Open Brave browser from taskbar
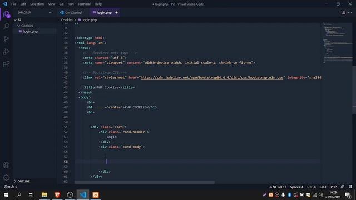 pyautogui.click(x=57, y=195)
